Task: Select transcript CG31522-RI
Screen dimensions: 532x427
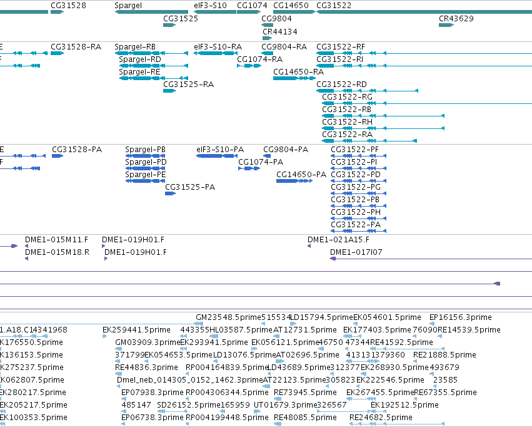Action: [424, 66]
